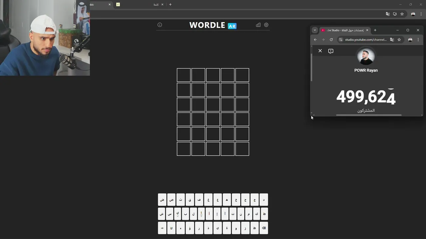Viewport: 426px width, 239px height.
Task: Click the ن key on the keyboard
Action: point(241,214)
